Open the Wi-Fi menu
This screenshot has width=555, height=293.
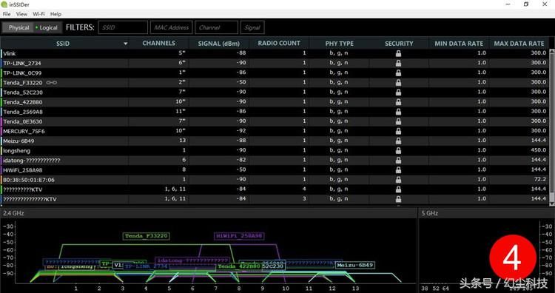click(38, 14)
